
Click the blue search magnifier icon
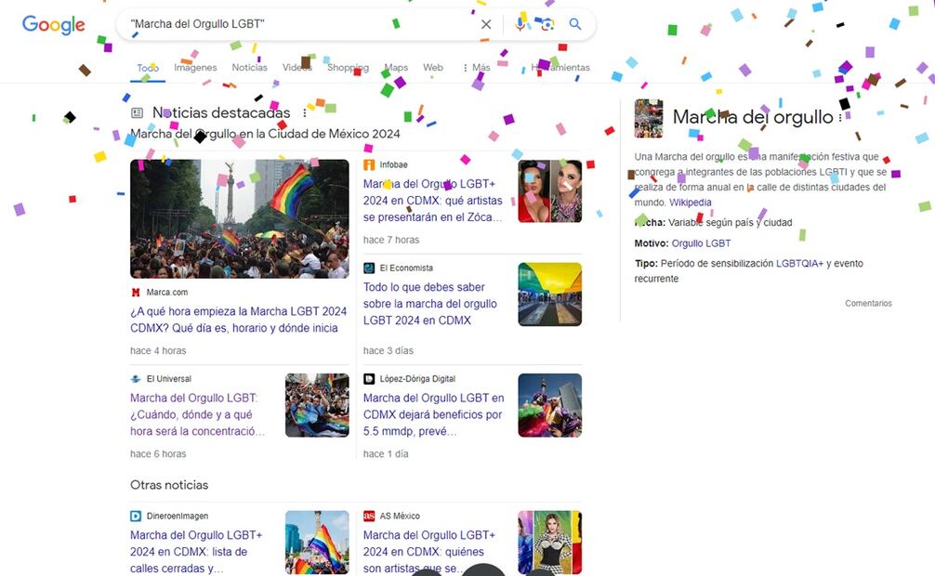(x=575, y=24)
